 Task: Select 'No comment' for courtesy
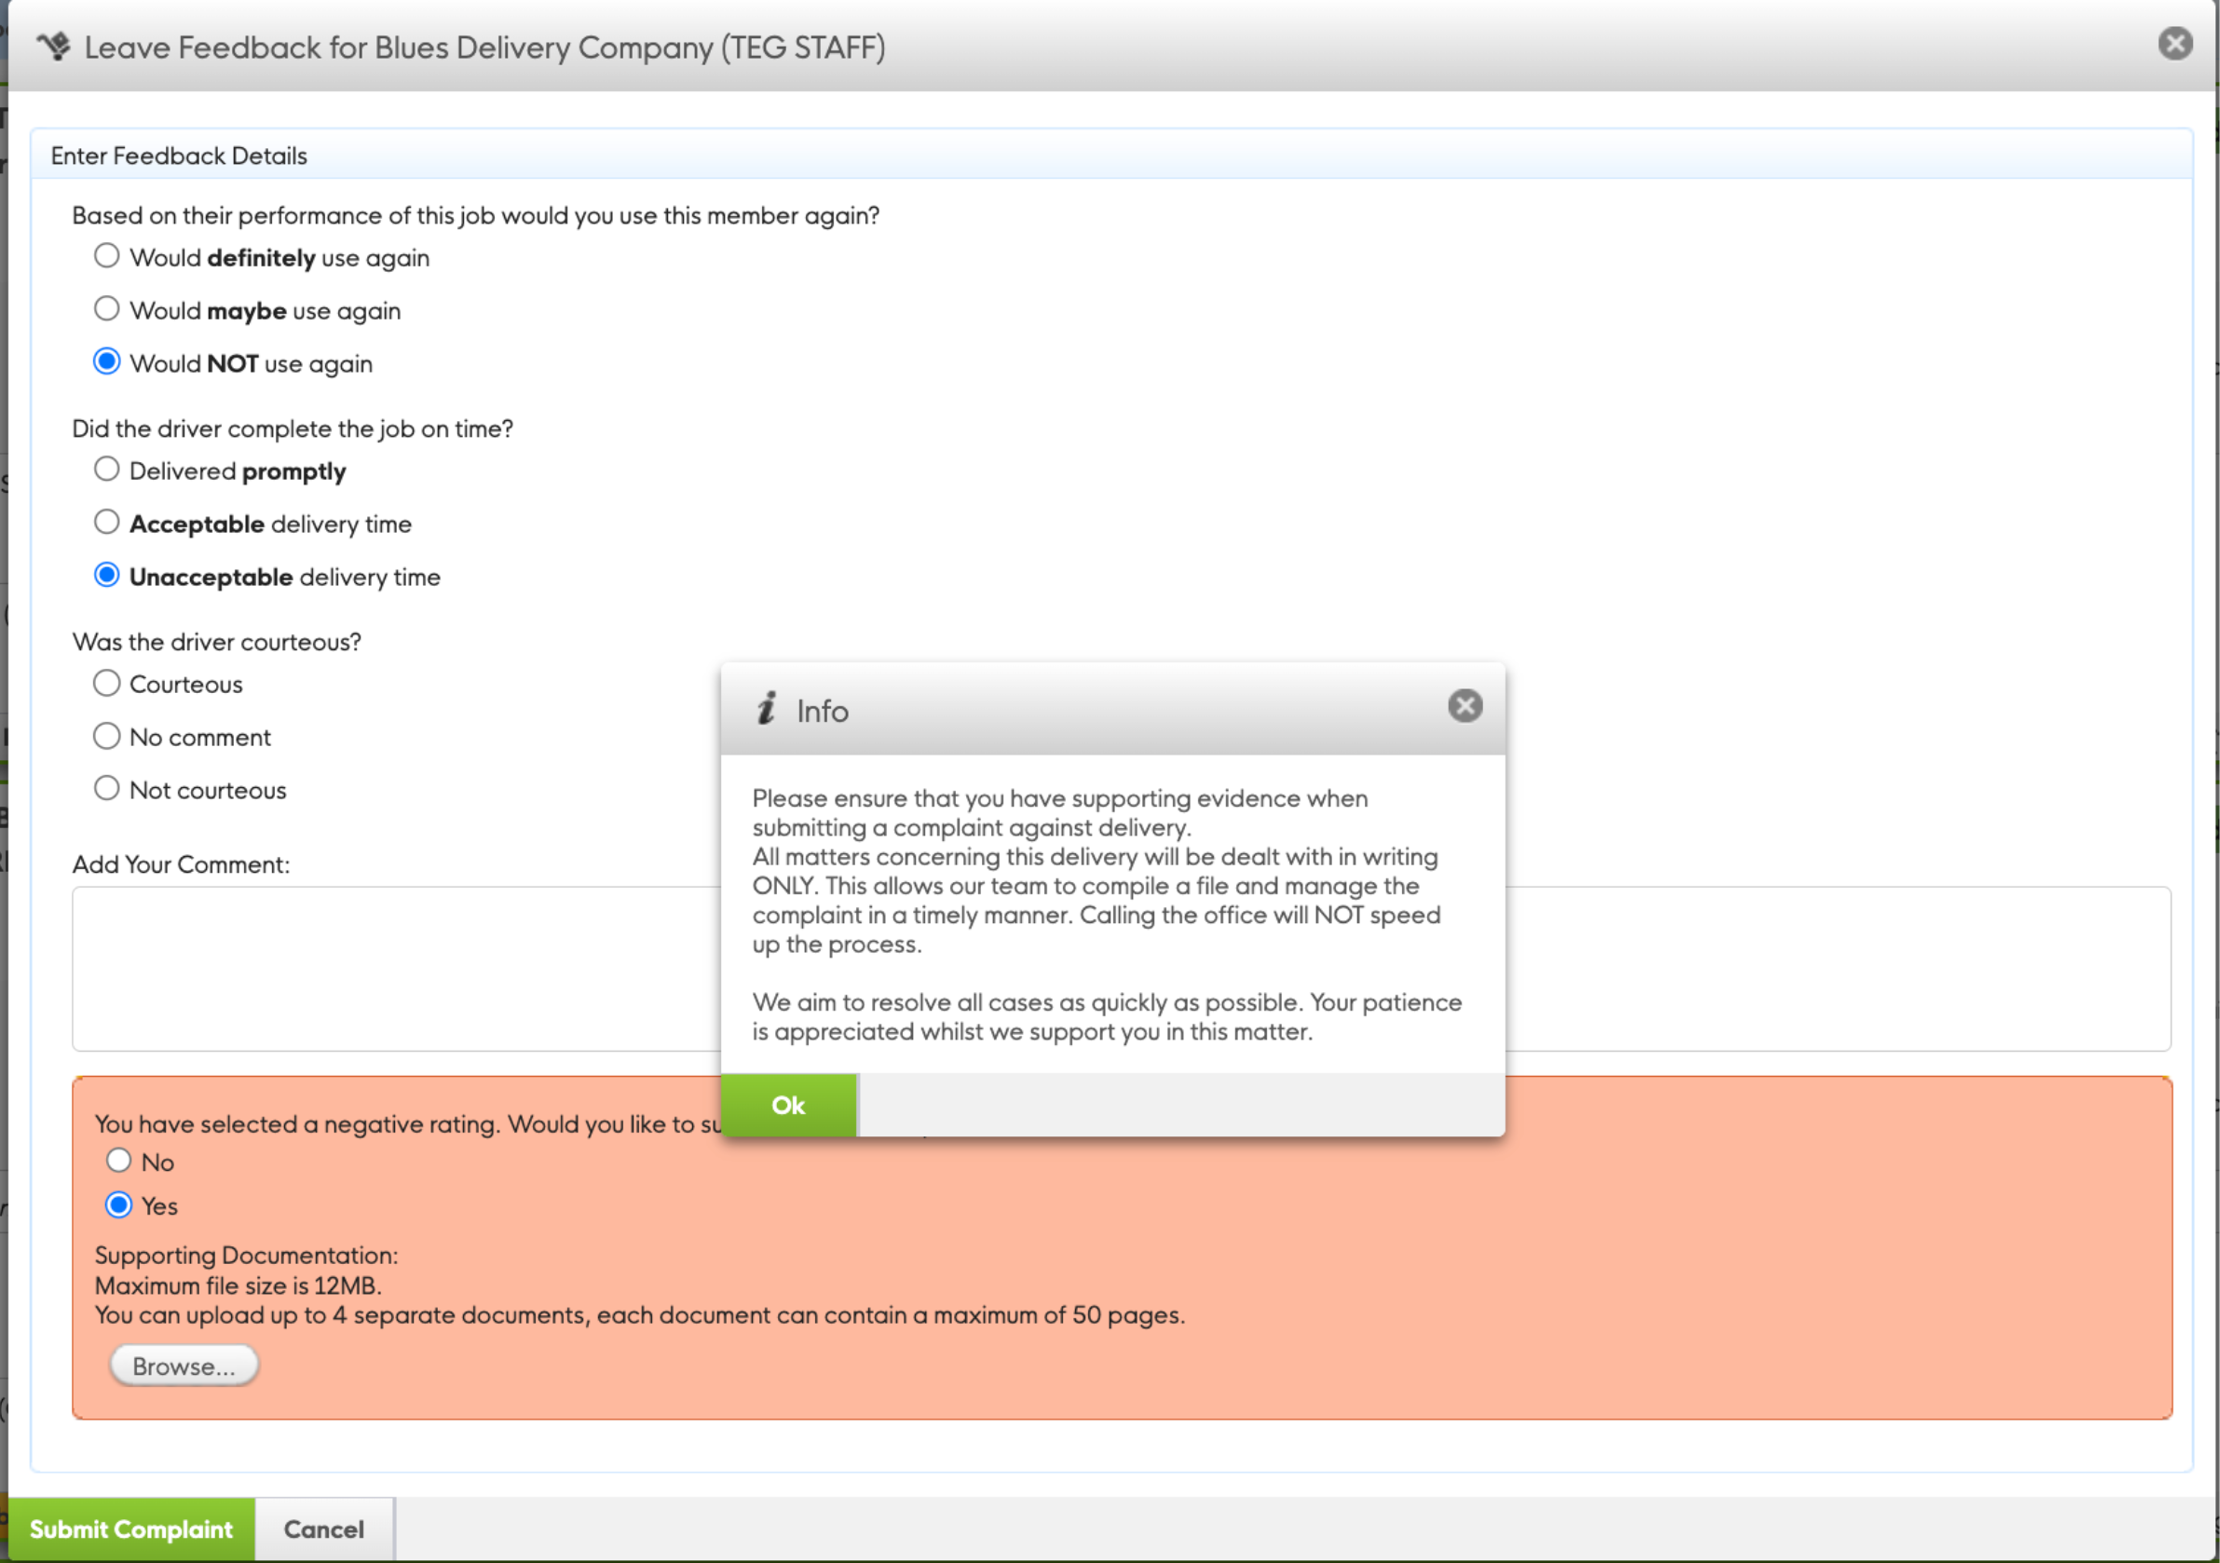(x=107, y=737)
